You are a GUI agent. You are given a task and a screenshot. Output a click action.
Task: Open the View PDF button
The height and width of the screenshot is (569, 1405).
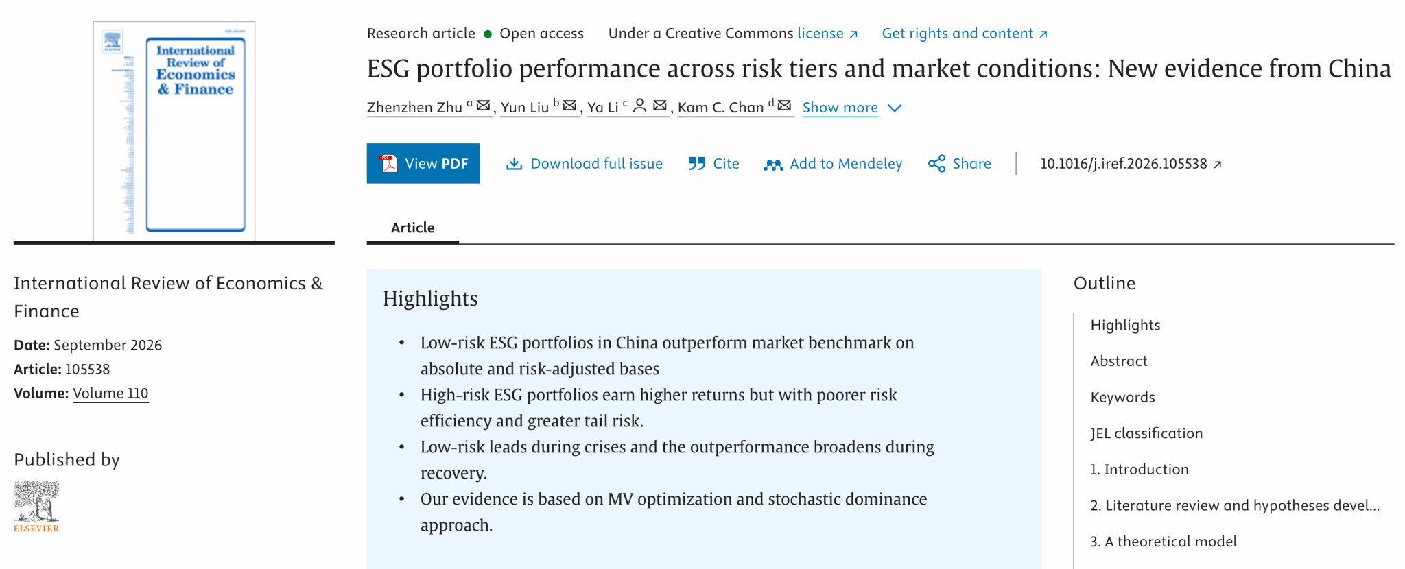pyautogui.click(x=423, y=163)
